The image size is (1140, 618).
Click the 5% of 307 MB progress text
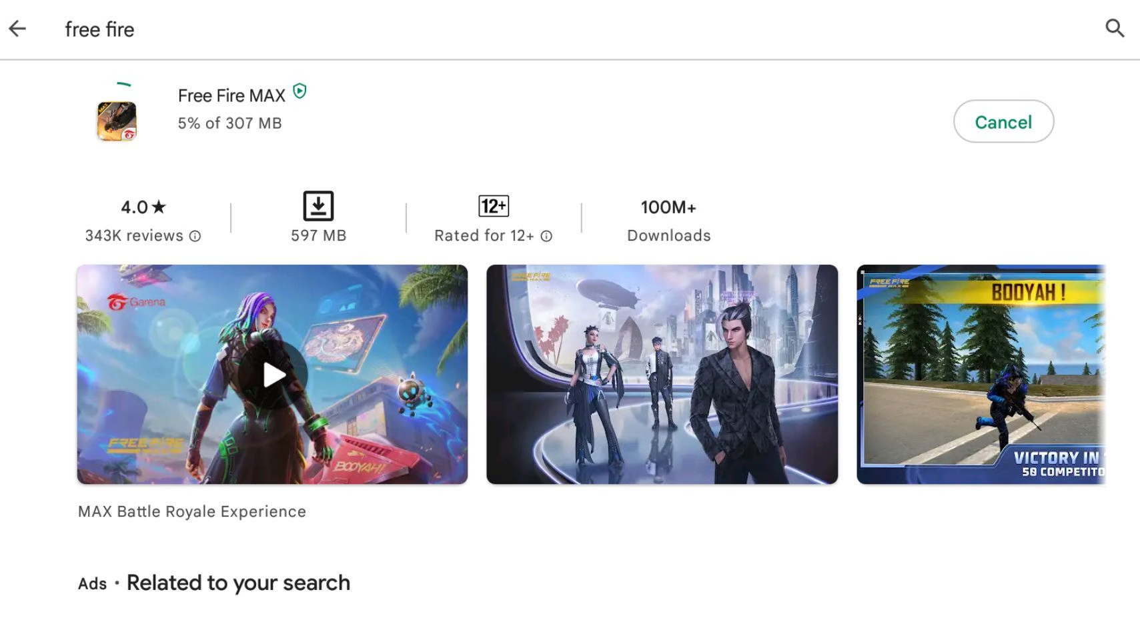click(229, 123)
